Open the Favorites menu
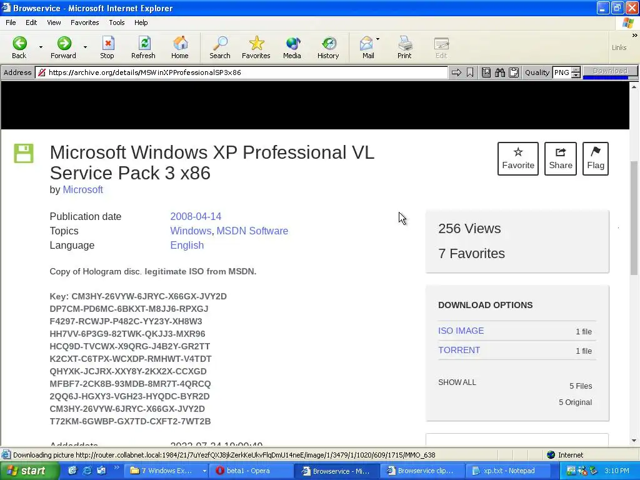The width and height of the screenshot is (640, 480). pyautogui.click(x=85, y=22)
